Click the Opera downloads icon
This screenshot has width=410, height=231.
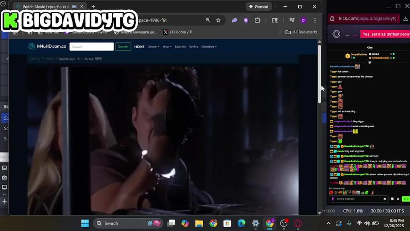pos(406,19)
